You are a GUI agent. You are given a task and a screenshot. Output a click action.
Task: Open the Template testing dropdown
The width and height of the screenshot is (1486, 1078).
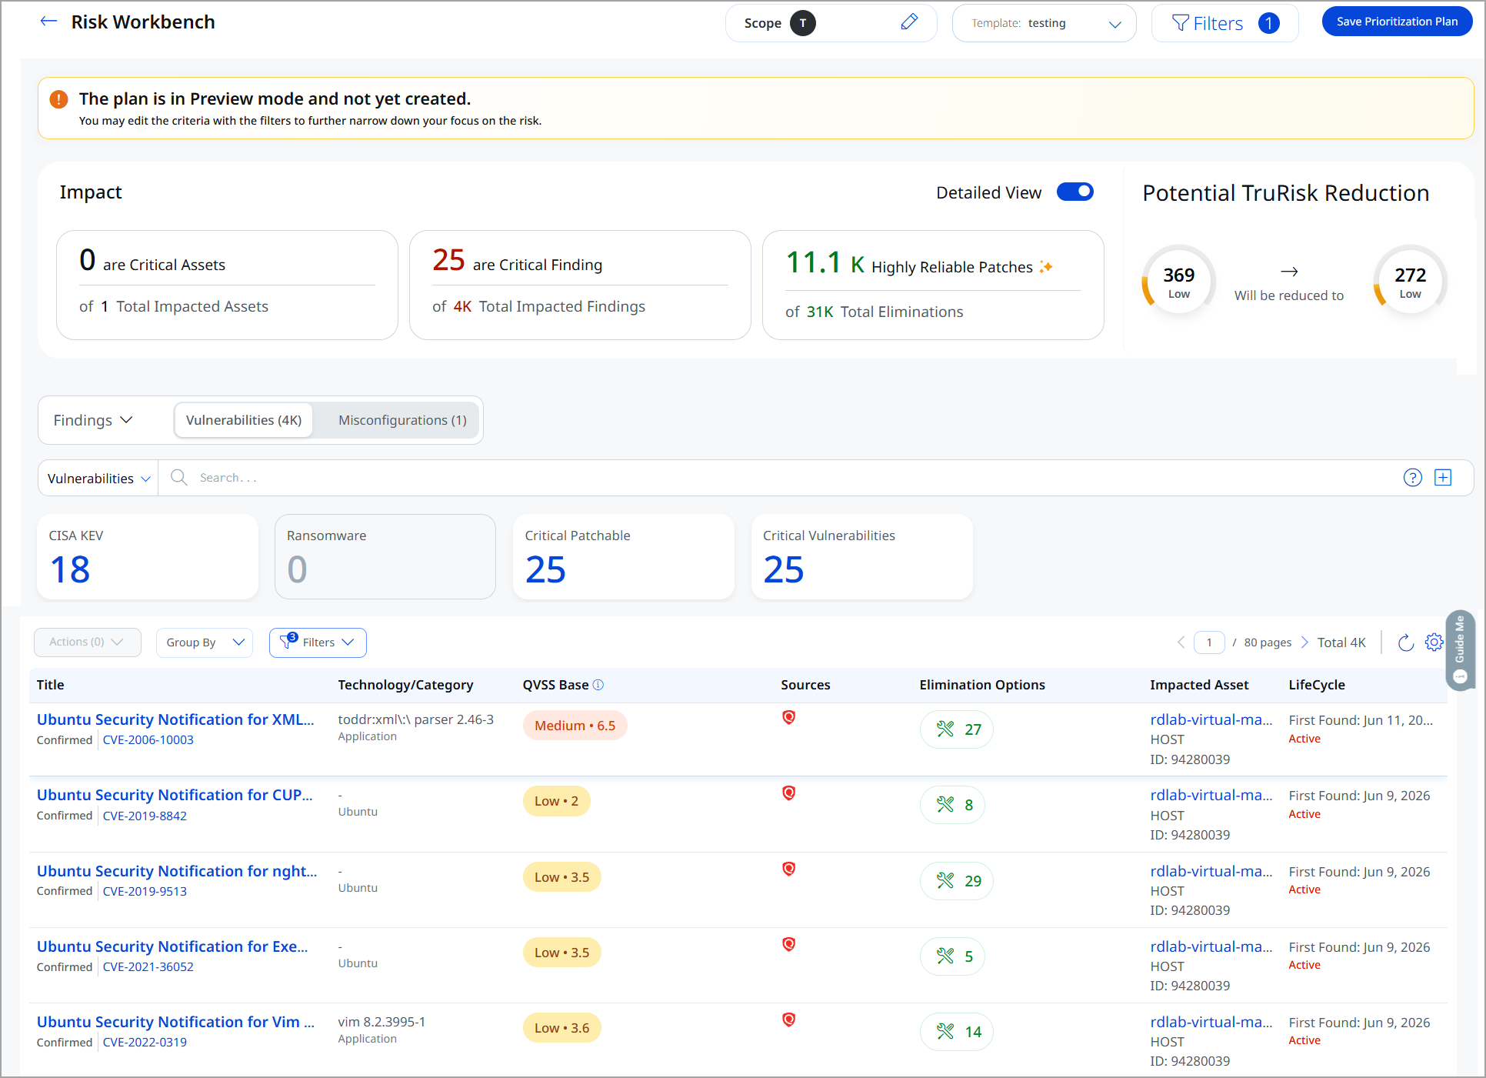point(1044,23)
